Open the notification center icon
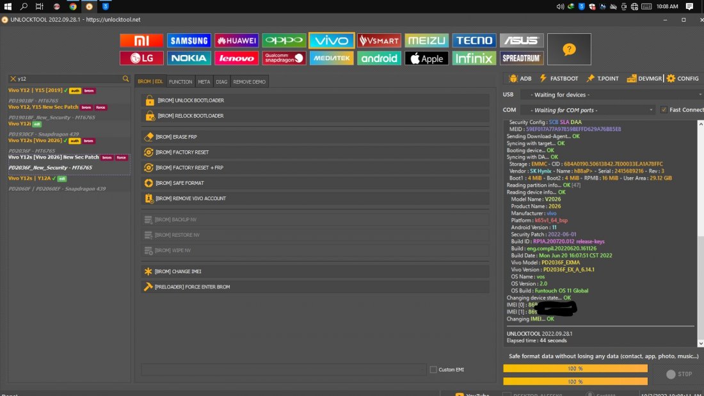The width and height of the screenshot is (704, 396). click(690, 6)
